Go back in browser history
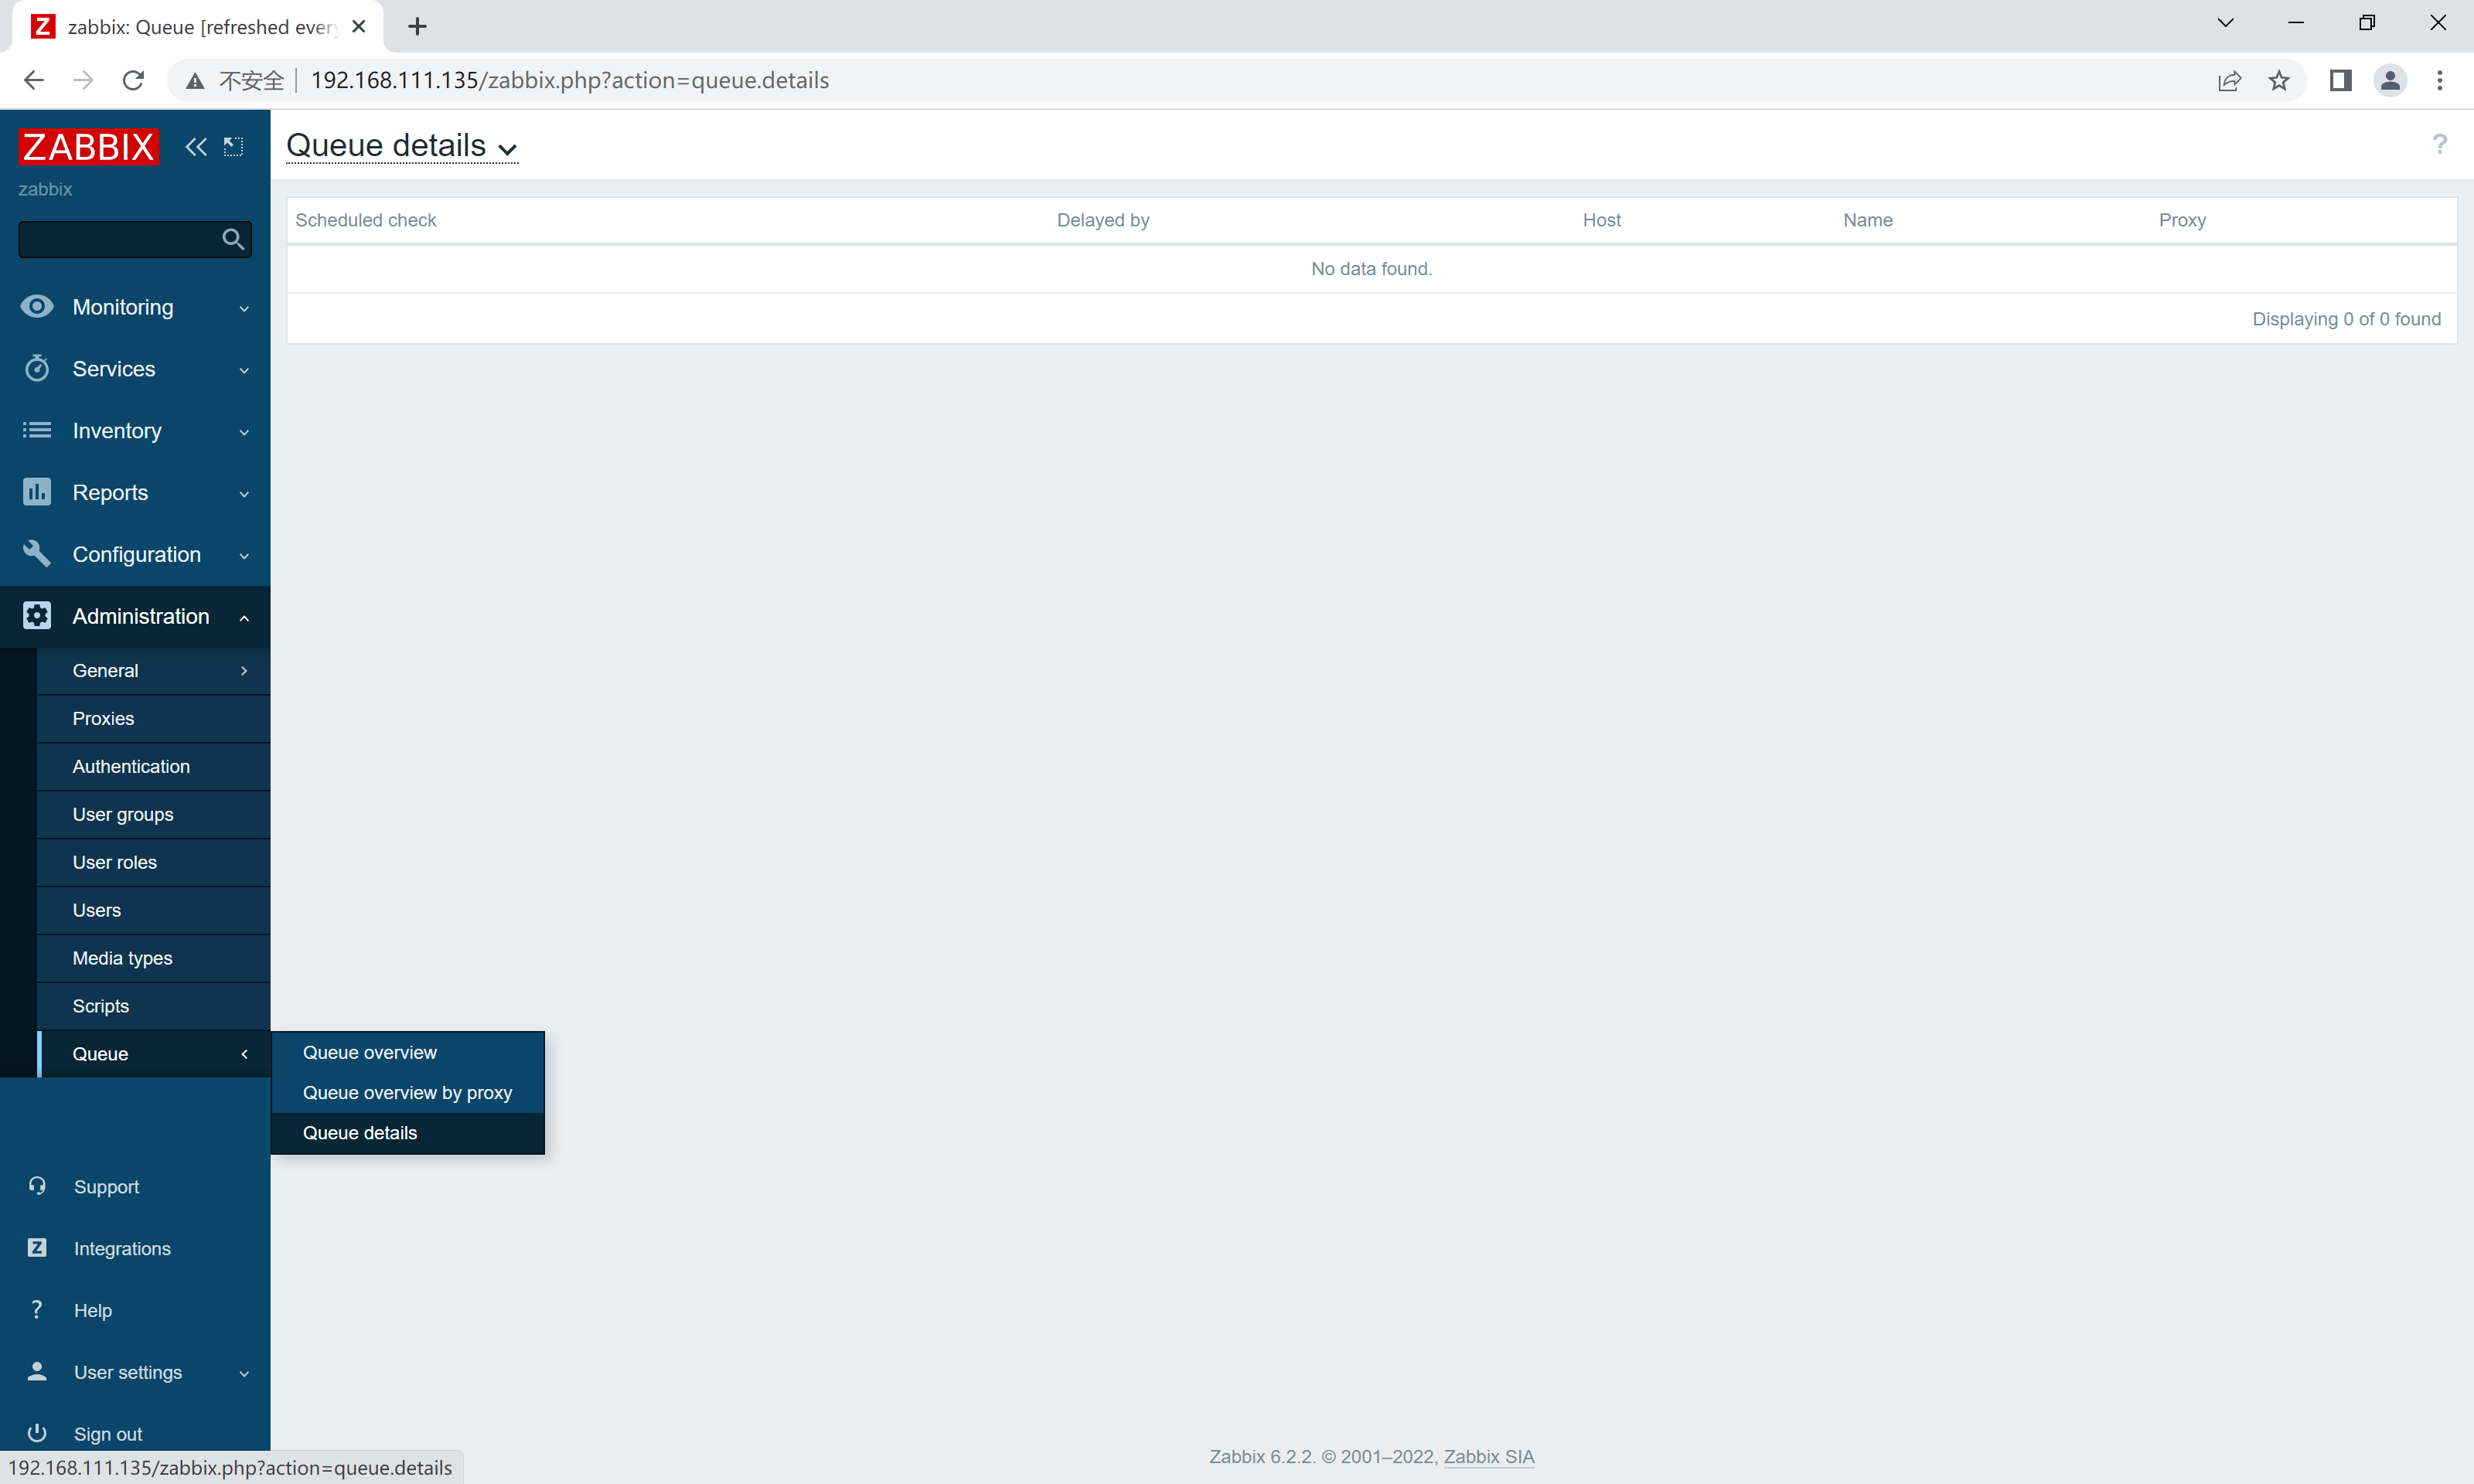Viewport: 2474px width, 1484px height. click(x=33, y=80)
